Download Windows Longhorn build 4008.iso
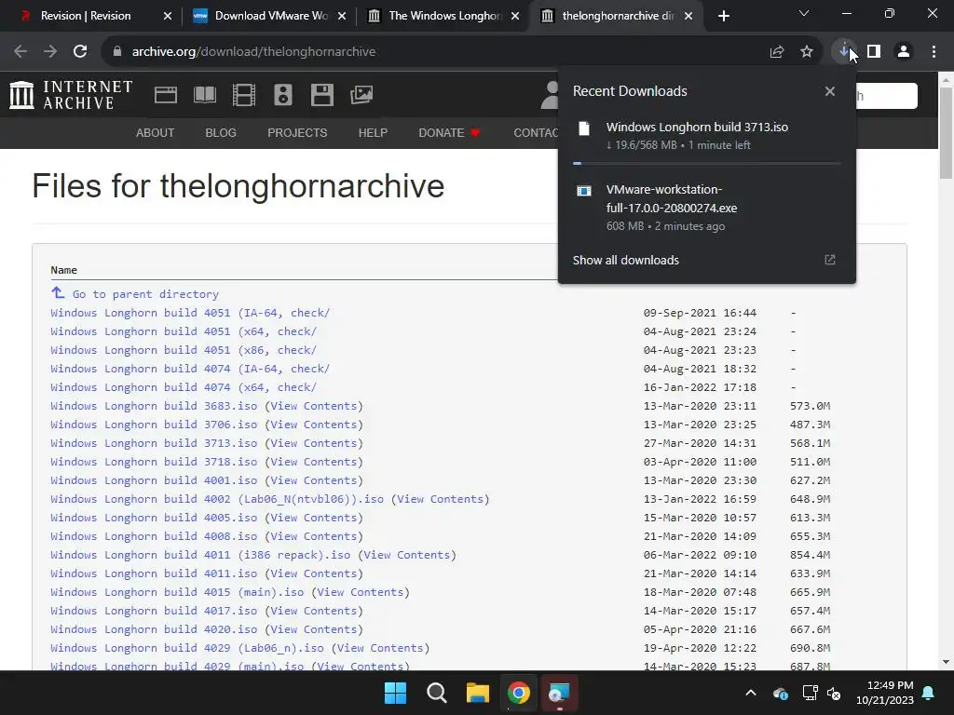954x715 pixels. point(154,536)
